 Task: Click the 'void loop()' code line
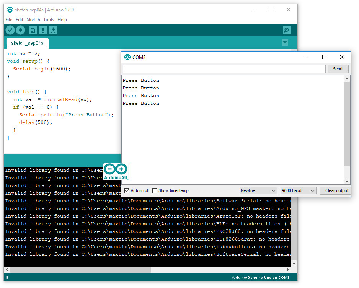[26, 92]
